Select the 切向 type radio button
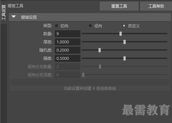 pyautogui.click(x=56, y=26)
